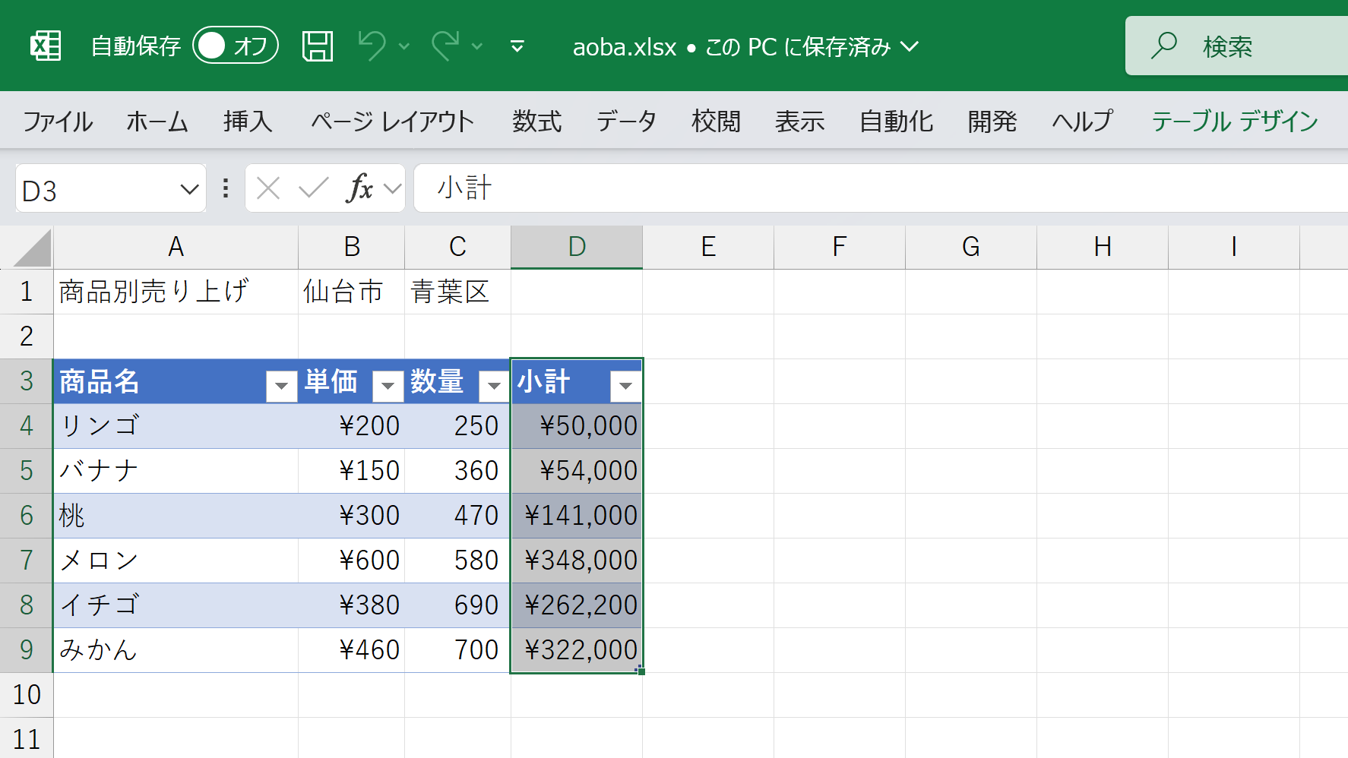Click the Cancel X formula icon
Screen dimensions: 1348x758
click(x=268, y=188)
